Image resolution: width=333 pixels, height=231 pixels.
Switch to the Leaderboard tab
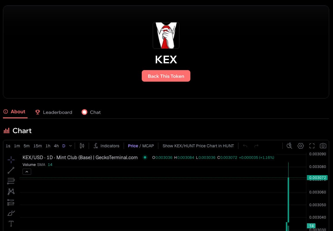click(54, 112)
